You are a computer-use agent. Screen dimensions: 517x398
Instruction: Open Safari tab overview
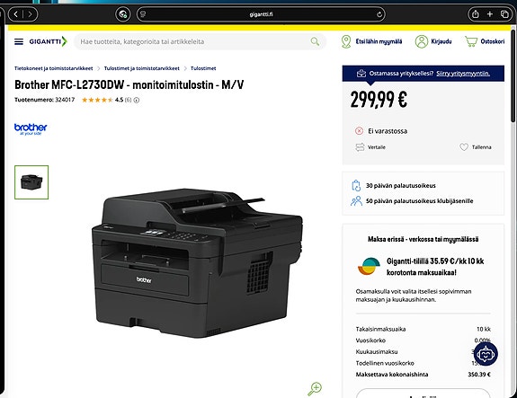[x=504, y=14]
